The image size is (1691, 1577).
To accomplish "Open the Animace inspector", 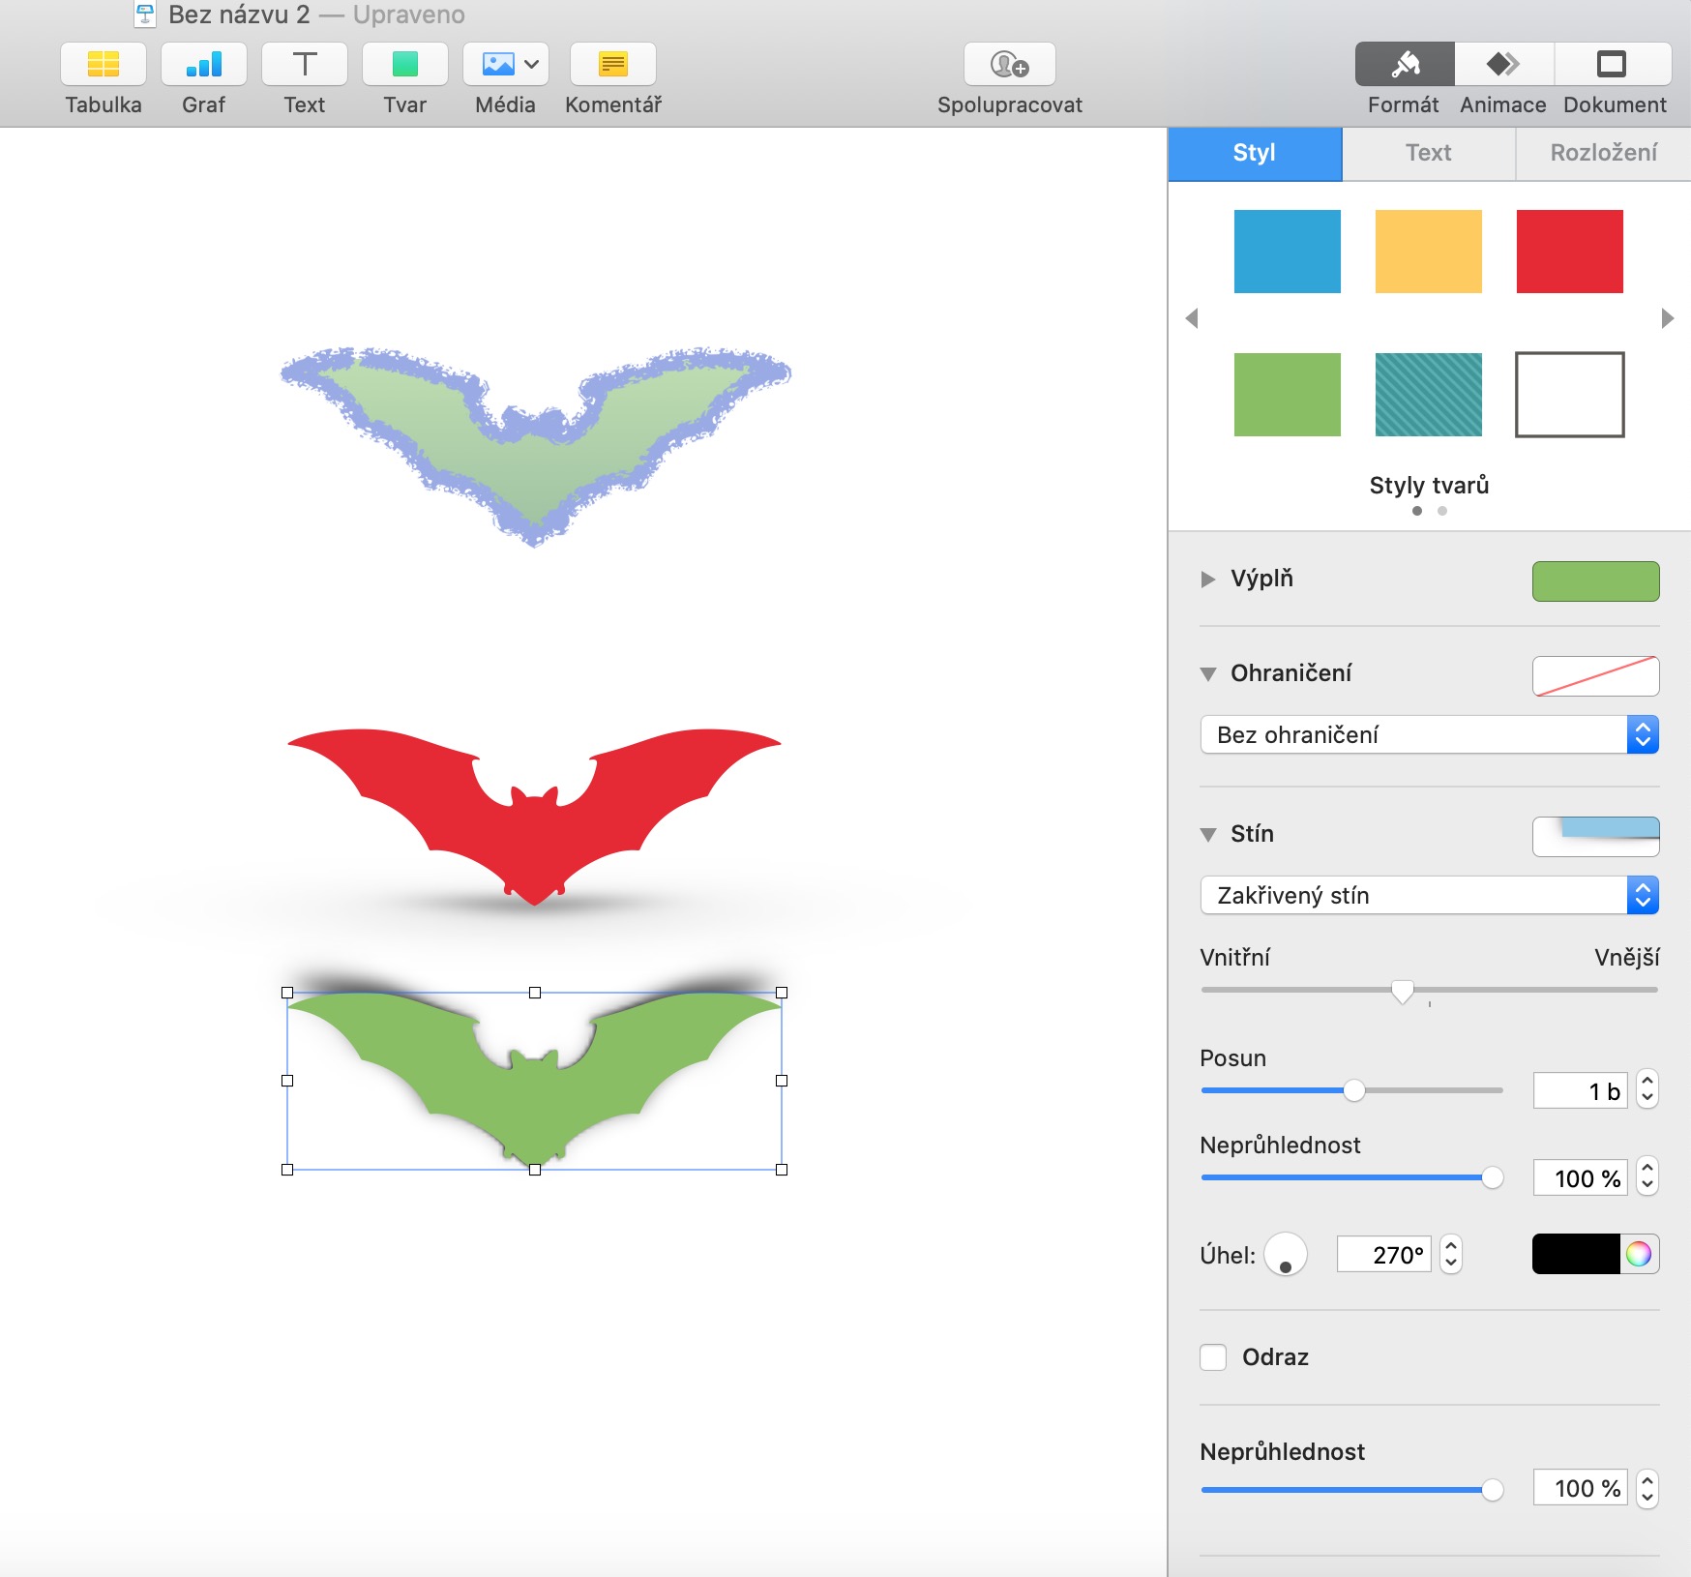I will (x=1502, y=65).
